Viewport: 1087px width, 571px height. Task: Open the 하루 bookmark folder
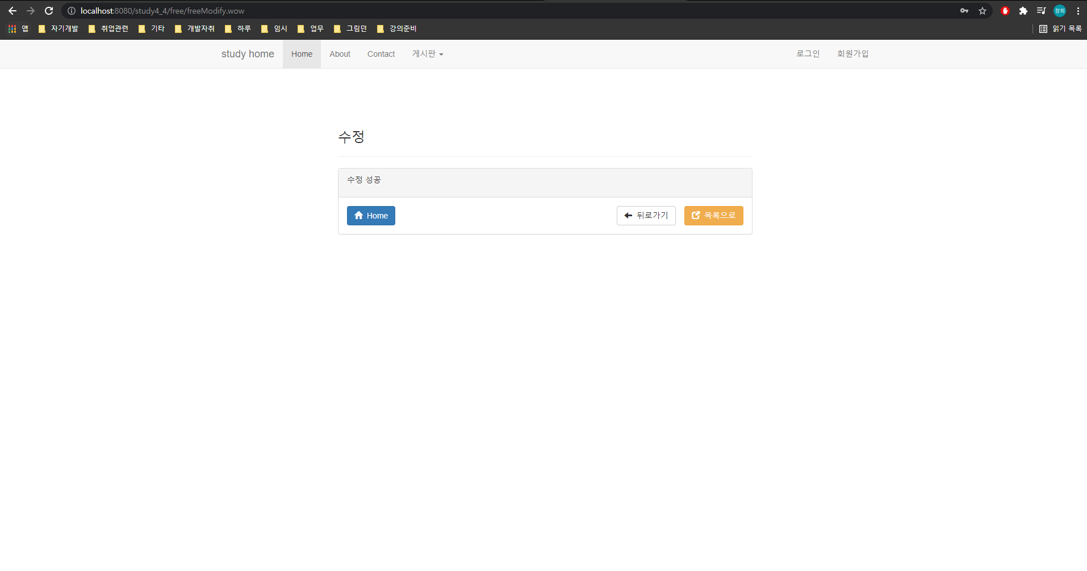[x=238, y=28]
